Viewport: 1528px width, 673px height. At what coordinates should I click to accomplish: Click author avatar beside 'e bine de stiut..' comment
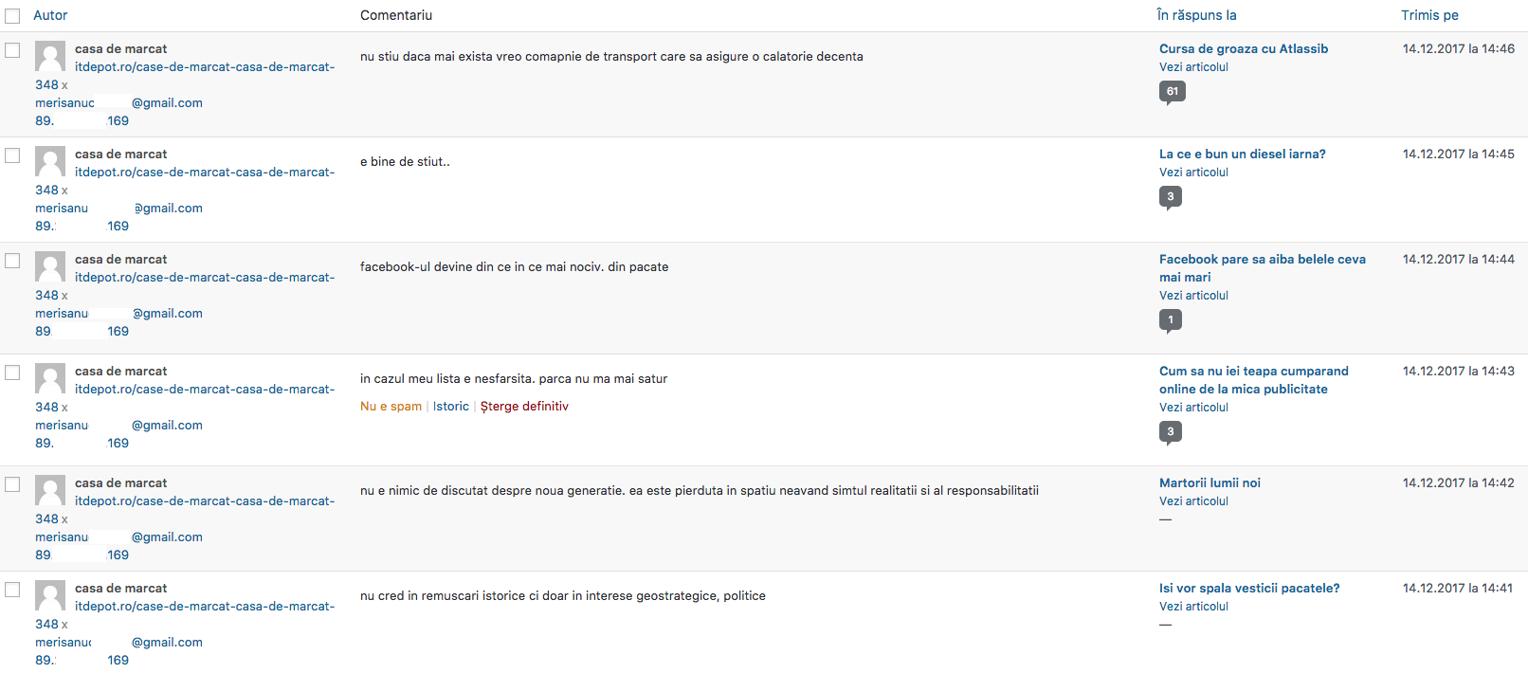point(50,161)
